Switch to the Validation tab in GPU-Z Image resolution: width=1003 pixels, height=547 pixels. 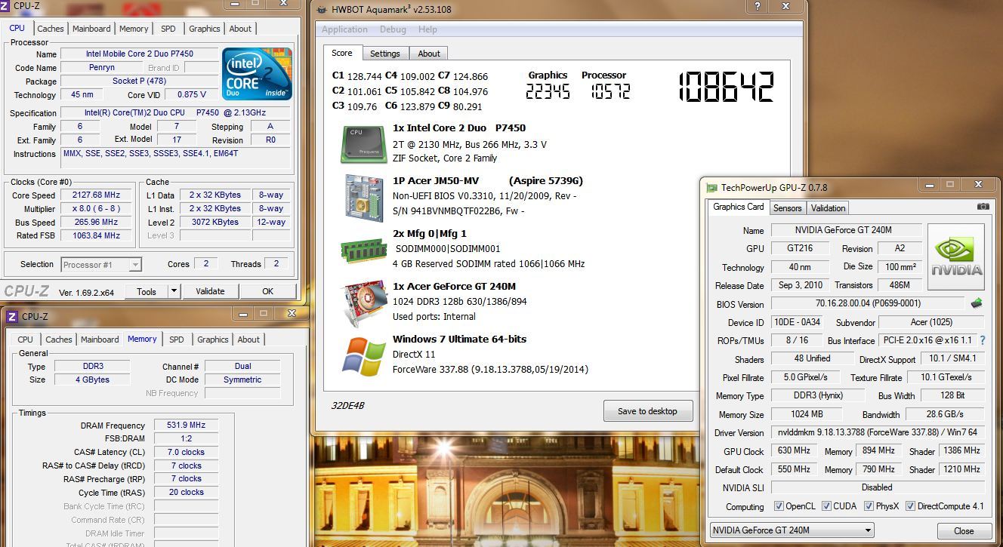(829, 207)
